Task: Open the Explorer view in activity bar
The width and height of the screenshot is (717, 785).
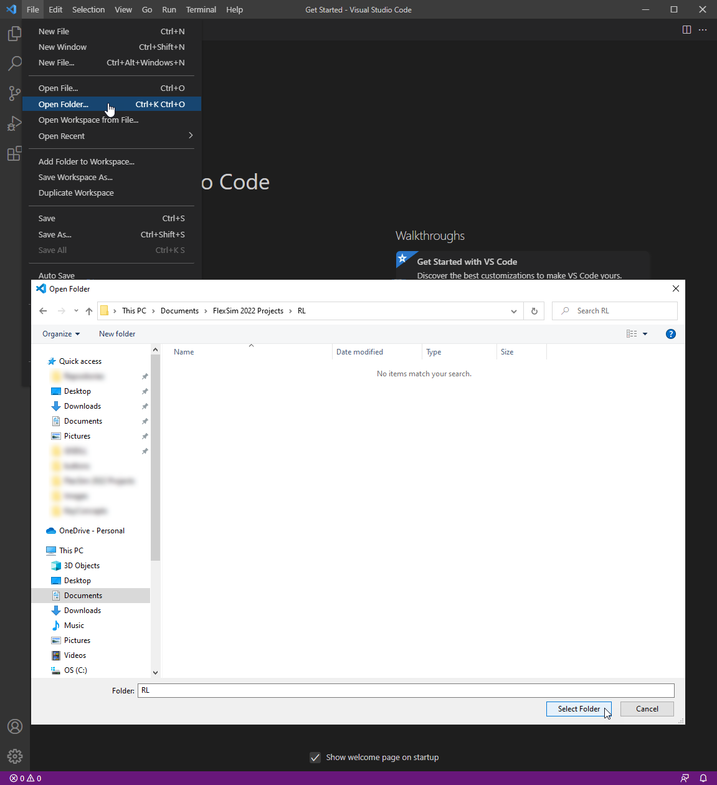Action: click(14, 34)
